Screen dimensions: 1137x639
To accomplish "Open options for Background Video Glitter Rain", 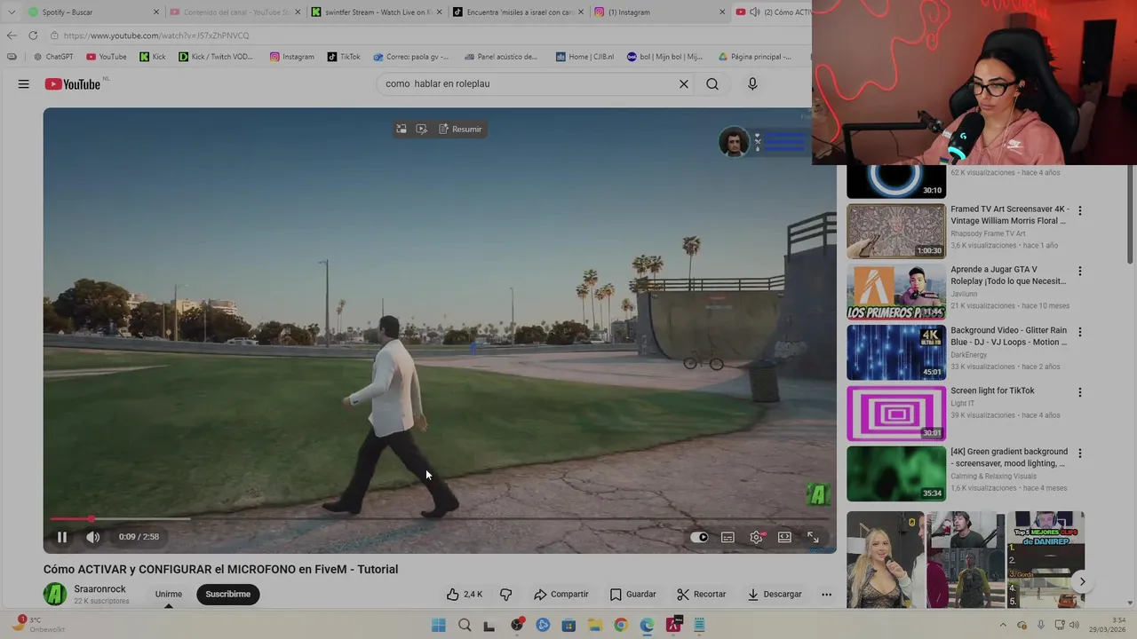I will (1080, 332).
